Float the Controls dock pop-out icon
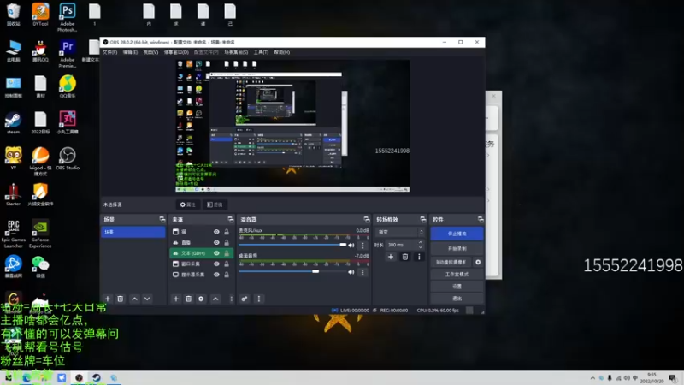The image size is (684, 385). coord(481,220)
